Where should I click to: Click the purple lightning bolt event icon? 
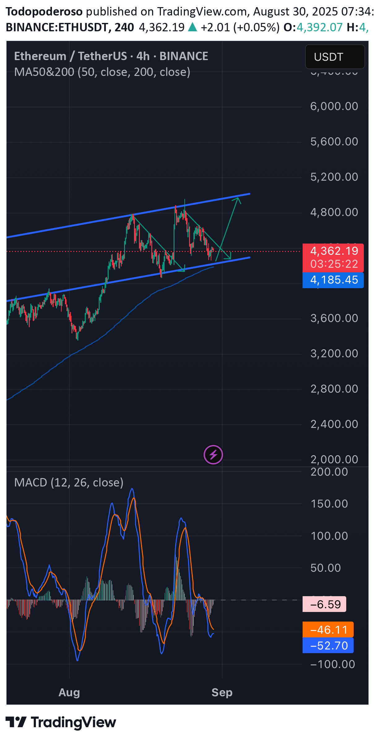click(213, 455)
